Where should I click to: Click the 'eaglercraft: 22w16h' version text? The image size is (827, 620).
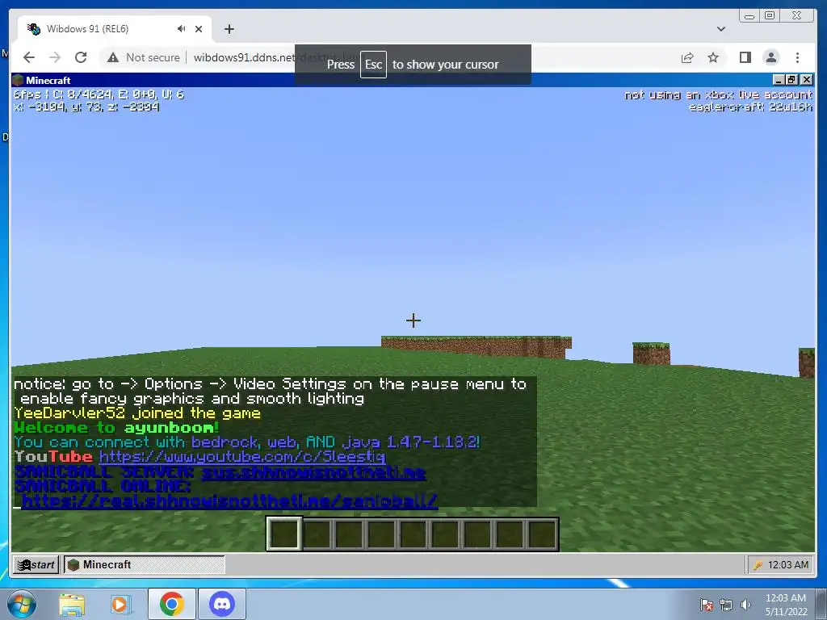click(750, 107)
